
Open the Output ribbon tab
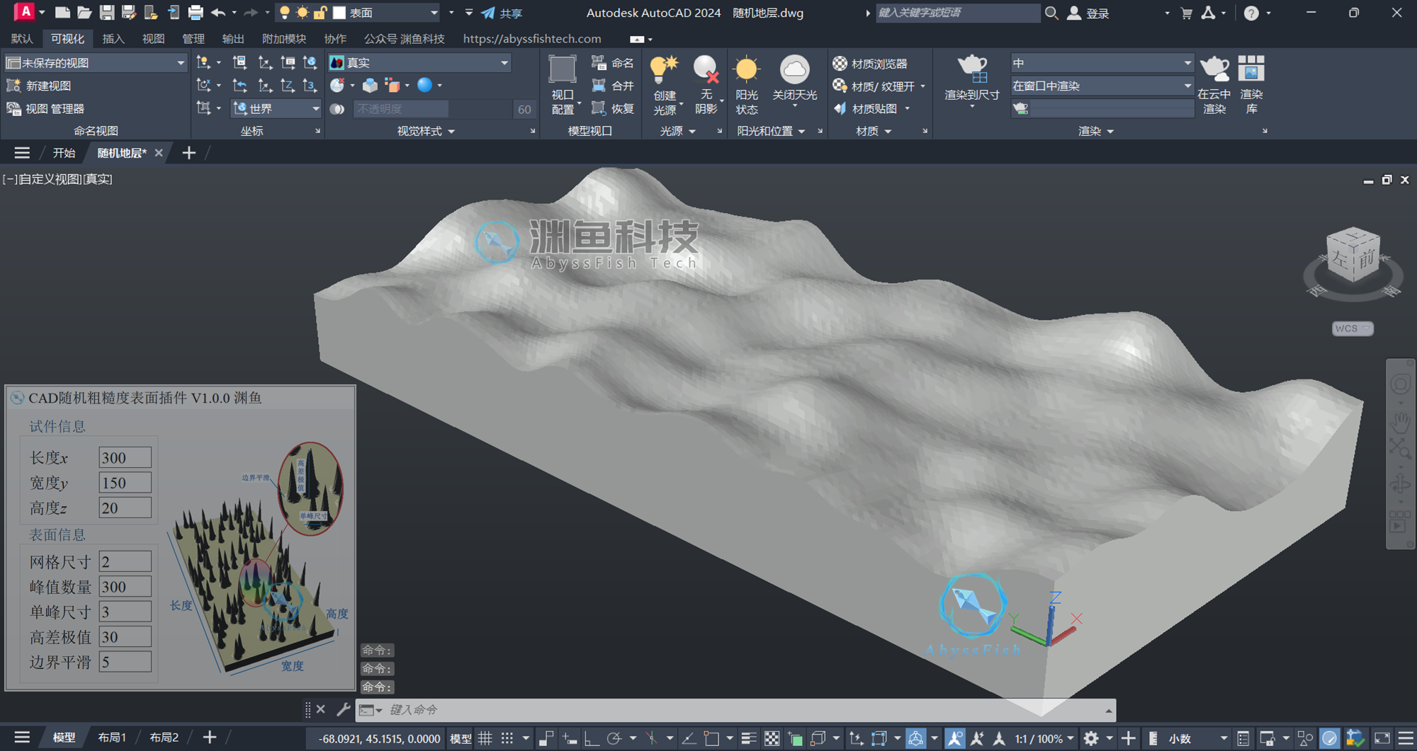[x=233, y=39]
